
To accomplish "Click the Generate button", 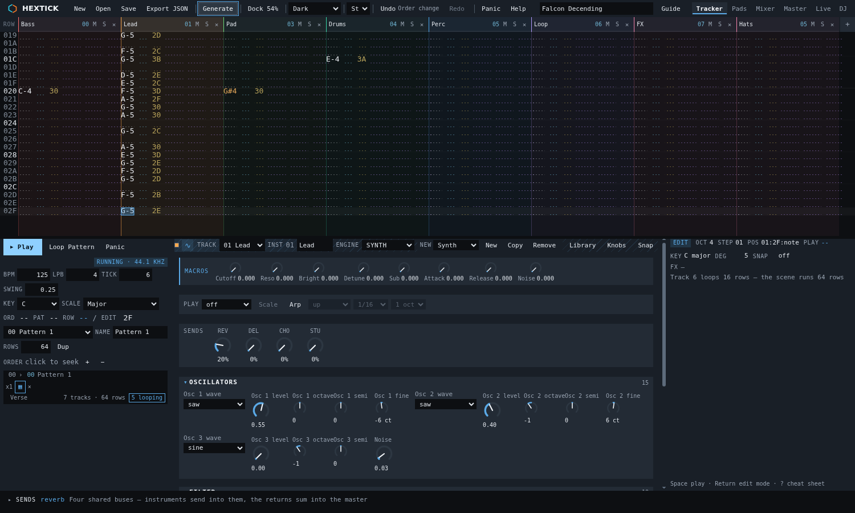I will 218,9.
